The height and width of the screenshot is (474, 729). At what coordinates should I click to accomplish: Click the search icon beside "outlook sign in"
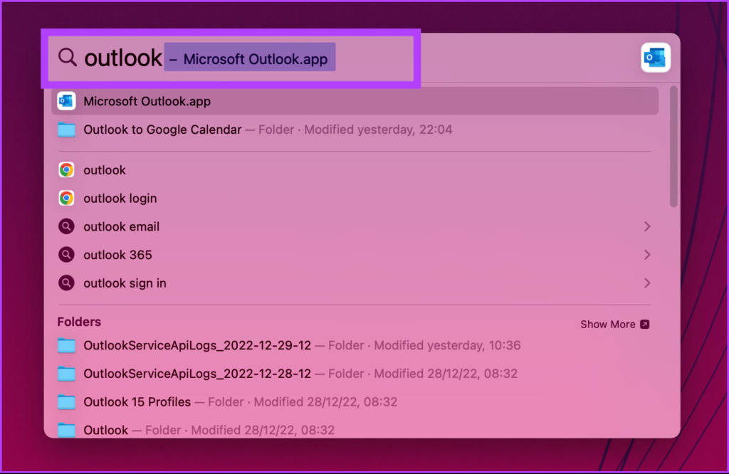coord(66,283)
